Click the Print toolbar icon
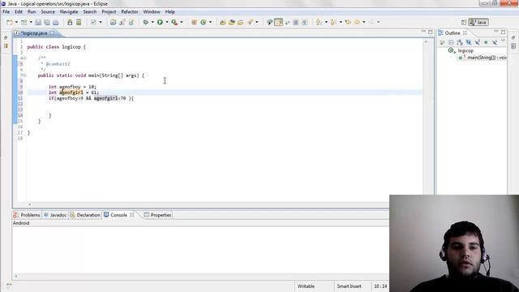This screenshot has height=292, width=519. click(56, 22)
